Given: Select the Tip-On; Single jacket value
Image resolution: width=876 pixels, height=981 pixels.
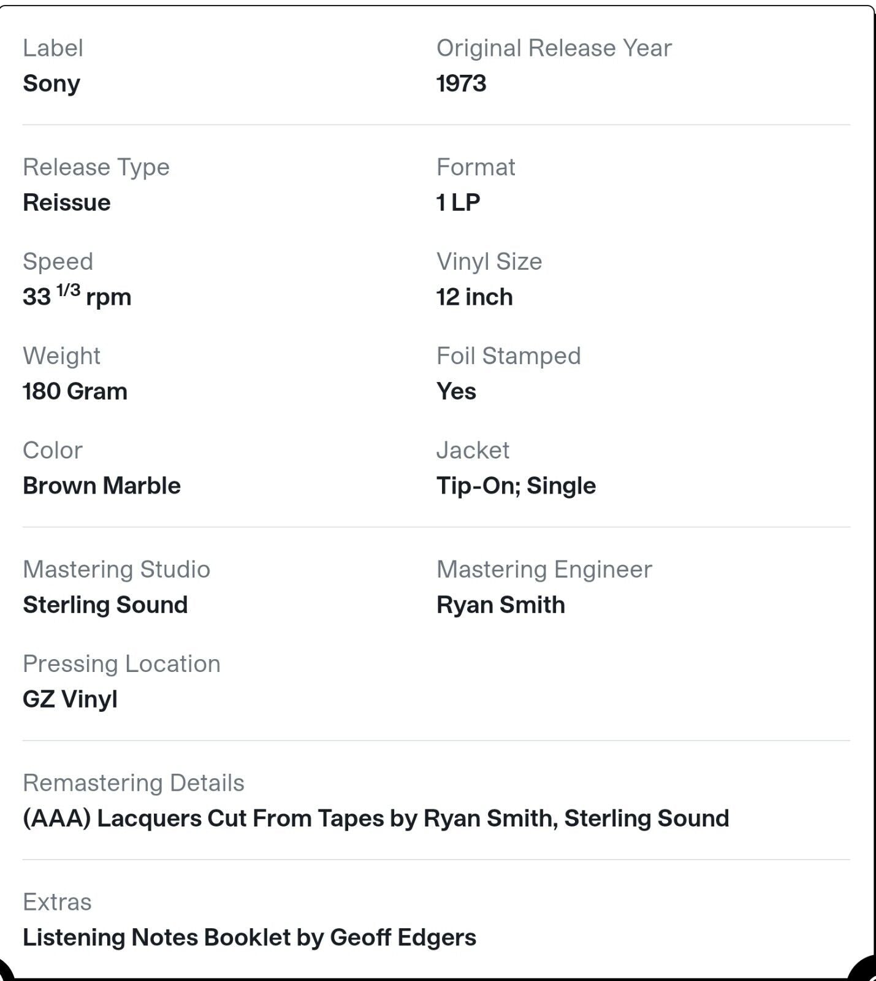Looking at the screenshot, I should click(516, 486).
